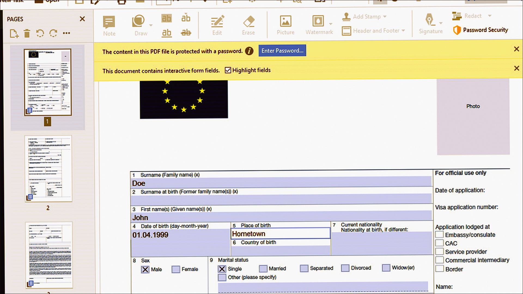
Task: Click the highlight text tool icon
Action: (x=166, y=18)
